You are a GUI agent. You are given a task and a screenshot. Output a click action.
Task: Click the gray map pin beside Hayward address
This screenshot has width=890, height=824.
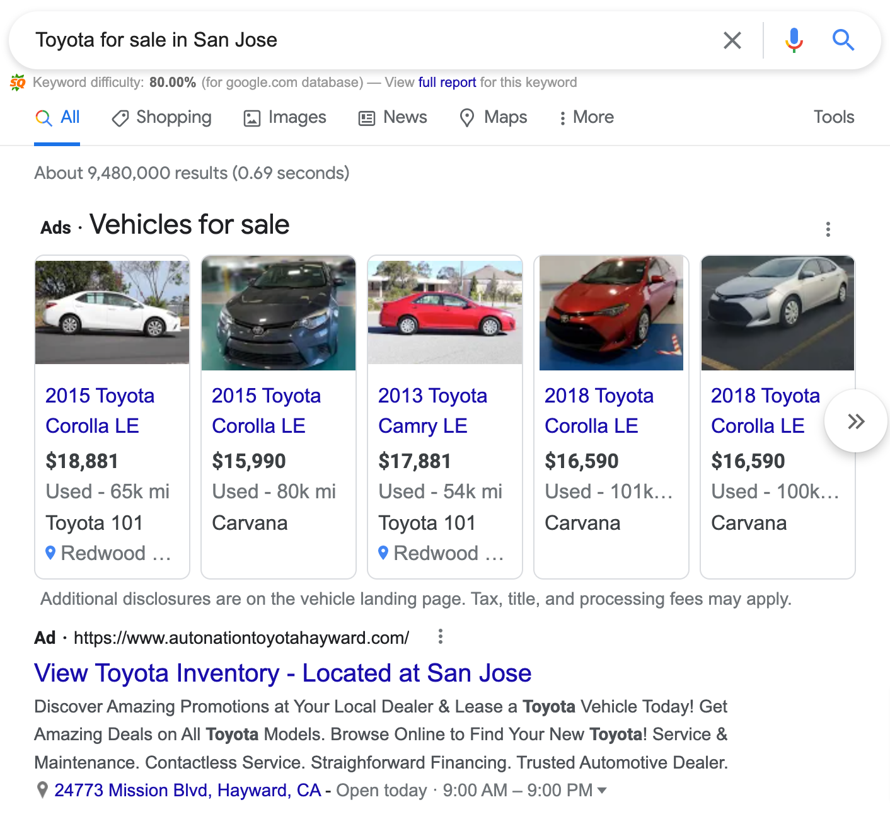pos(42,790)
